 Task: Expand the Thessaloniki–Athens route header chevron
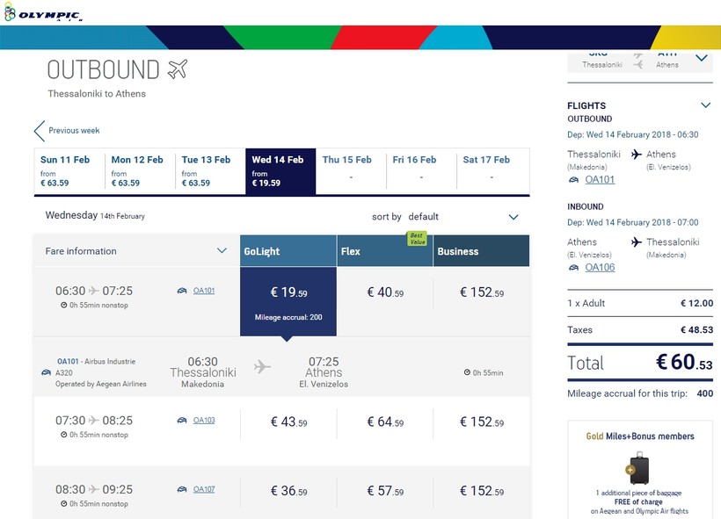702,58
